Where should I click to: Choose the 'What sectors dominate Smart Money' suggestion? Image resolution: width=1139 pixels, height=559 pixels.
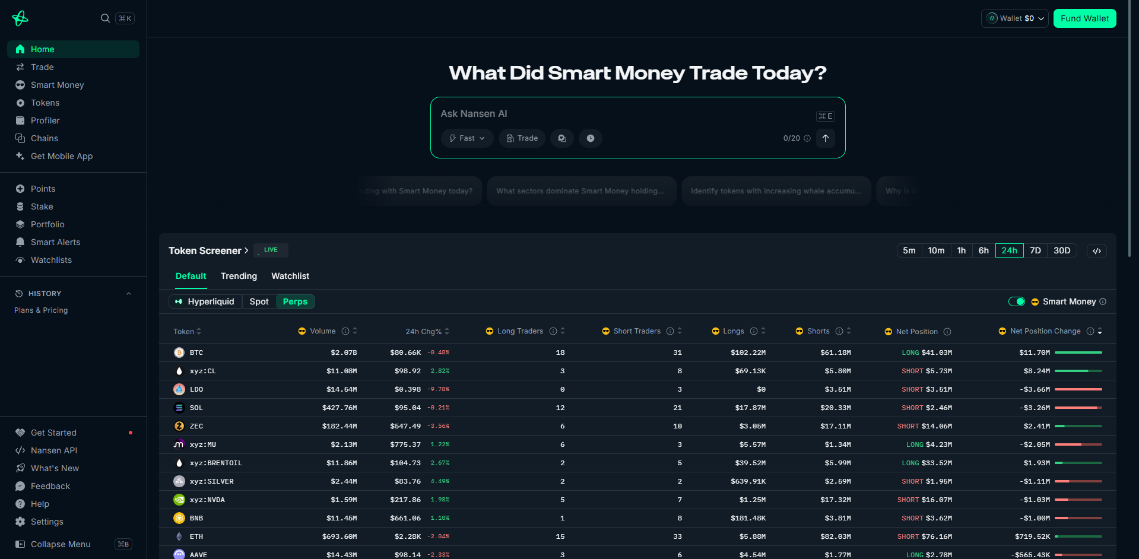point(582,191)
